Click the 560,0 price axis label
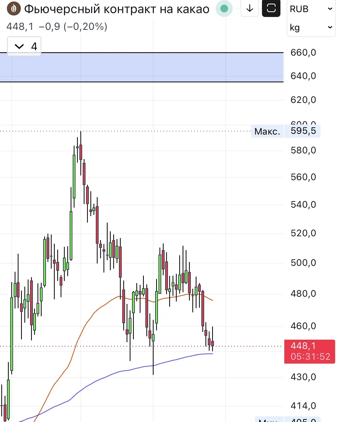339x422 pixels. tap(303, 177)
